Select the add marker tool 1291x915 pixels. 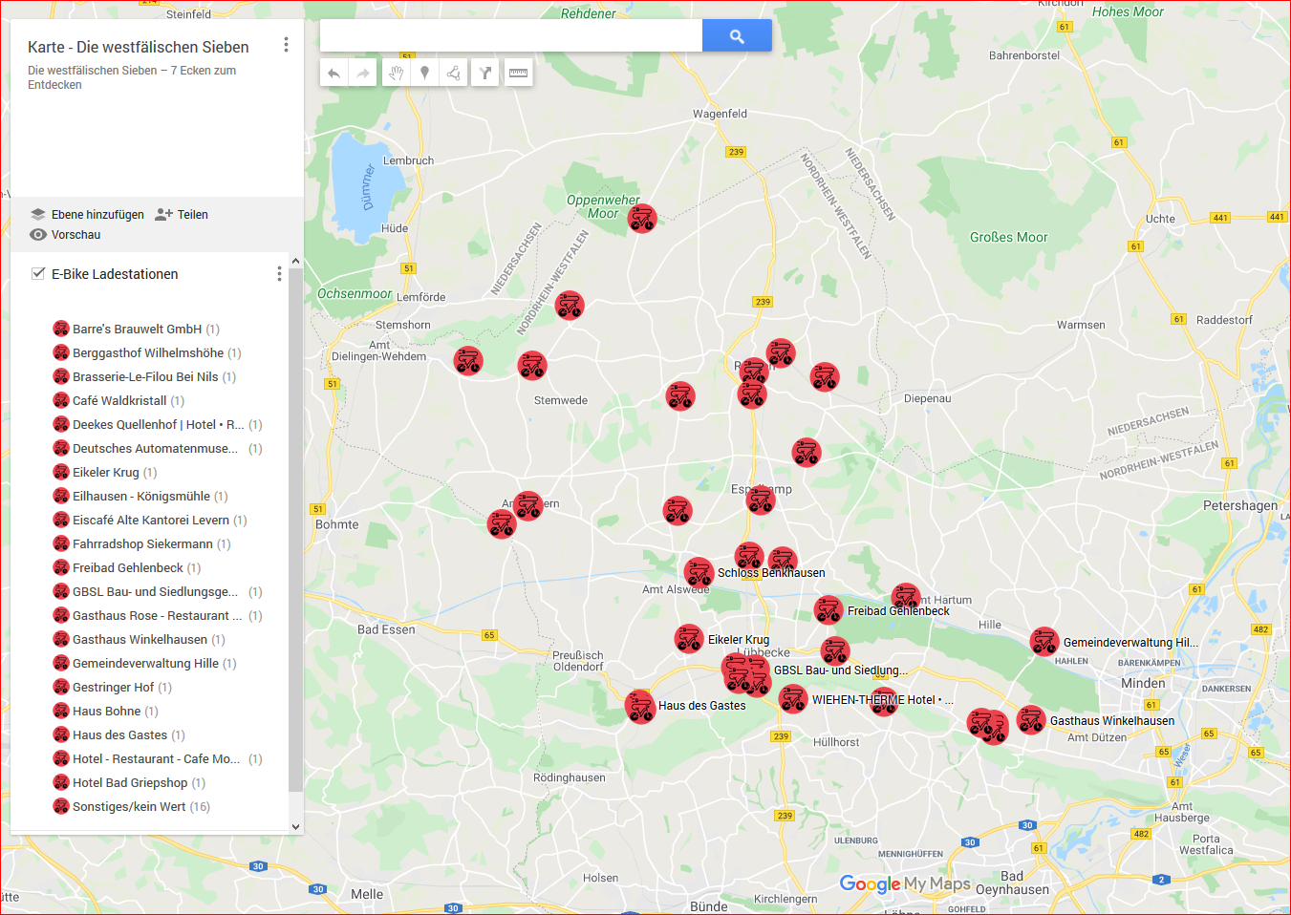click(424, 73)
